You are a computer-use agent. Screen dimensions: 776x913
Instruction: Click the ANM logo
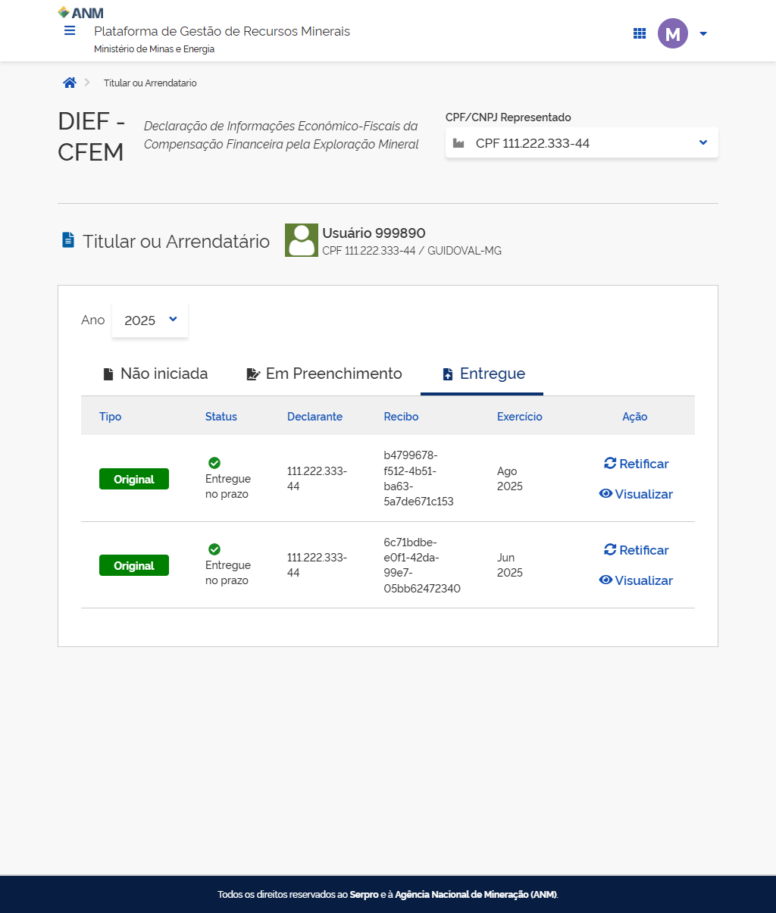pyautogui.click(x=81, y=13)
